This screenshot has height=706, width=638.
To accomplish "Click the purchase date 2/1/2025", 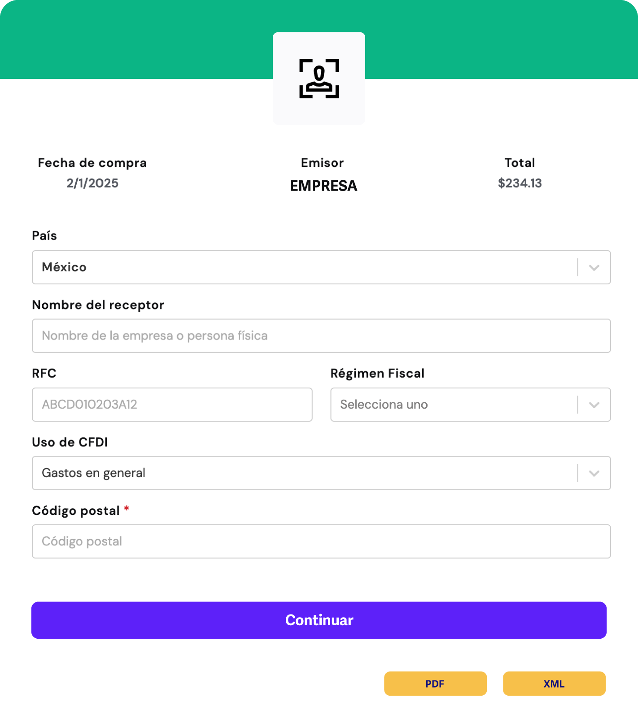I will pyautogui.click(x=92, y=183).
